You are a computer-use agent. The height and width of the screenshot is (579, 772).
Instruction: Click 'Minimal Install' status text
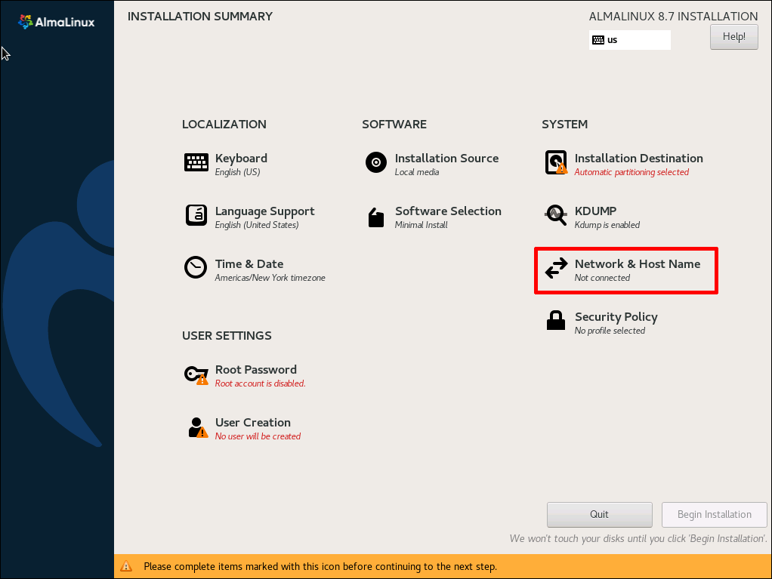(x=421, y=225)
